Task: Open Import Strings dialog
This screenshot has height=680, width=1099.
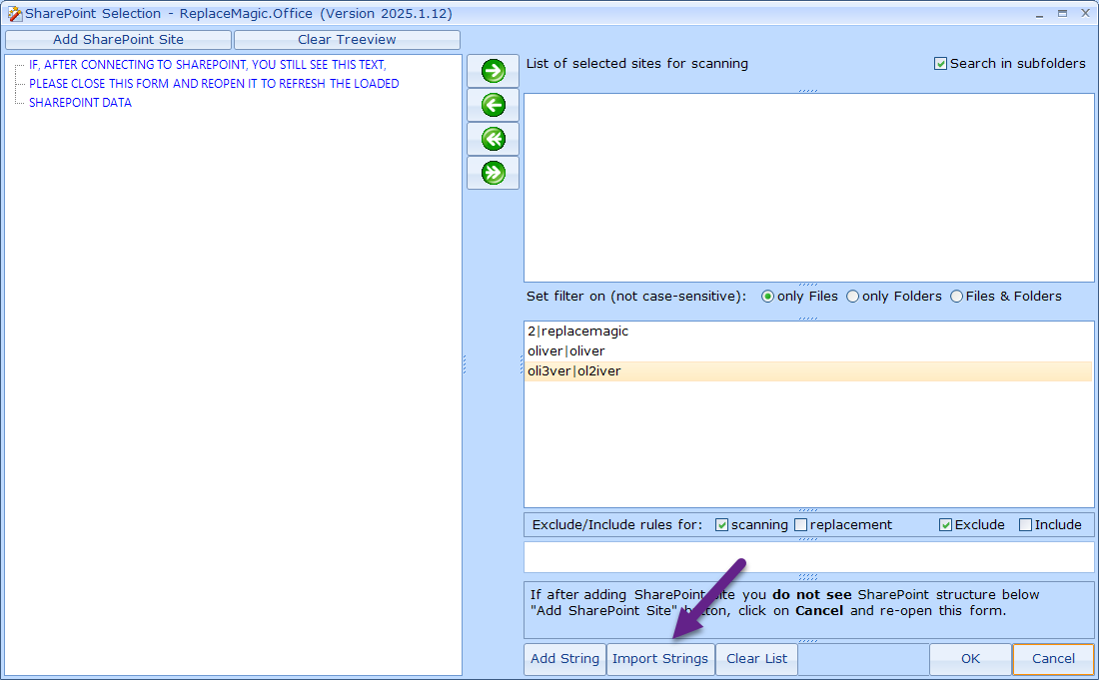Action: coord(660,659)
